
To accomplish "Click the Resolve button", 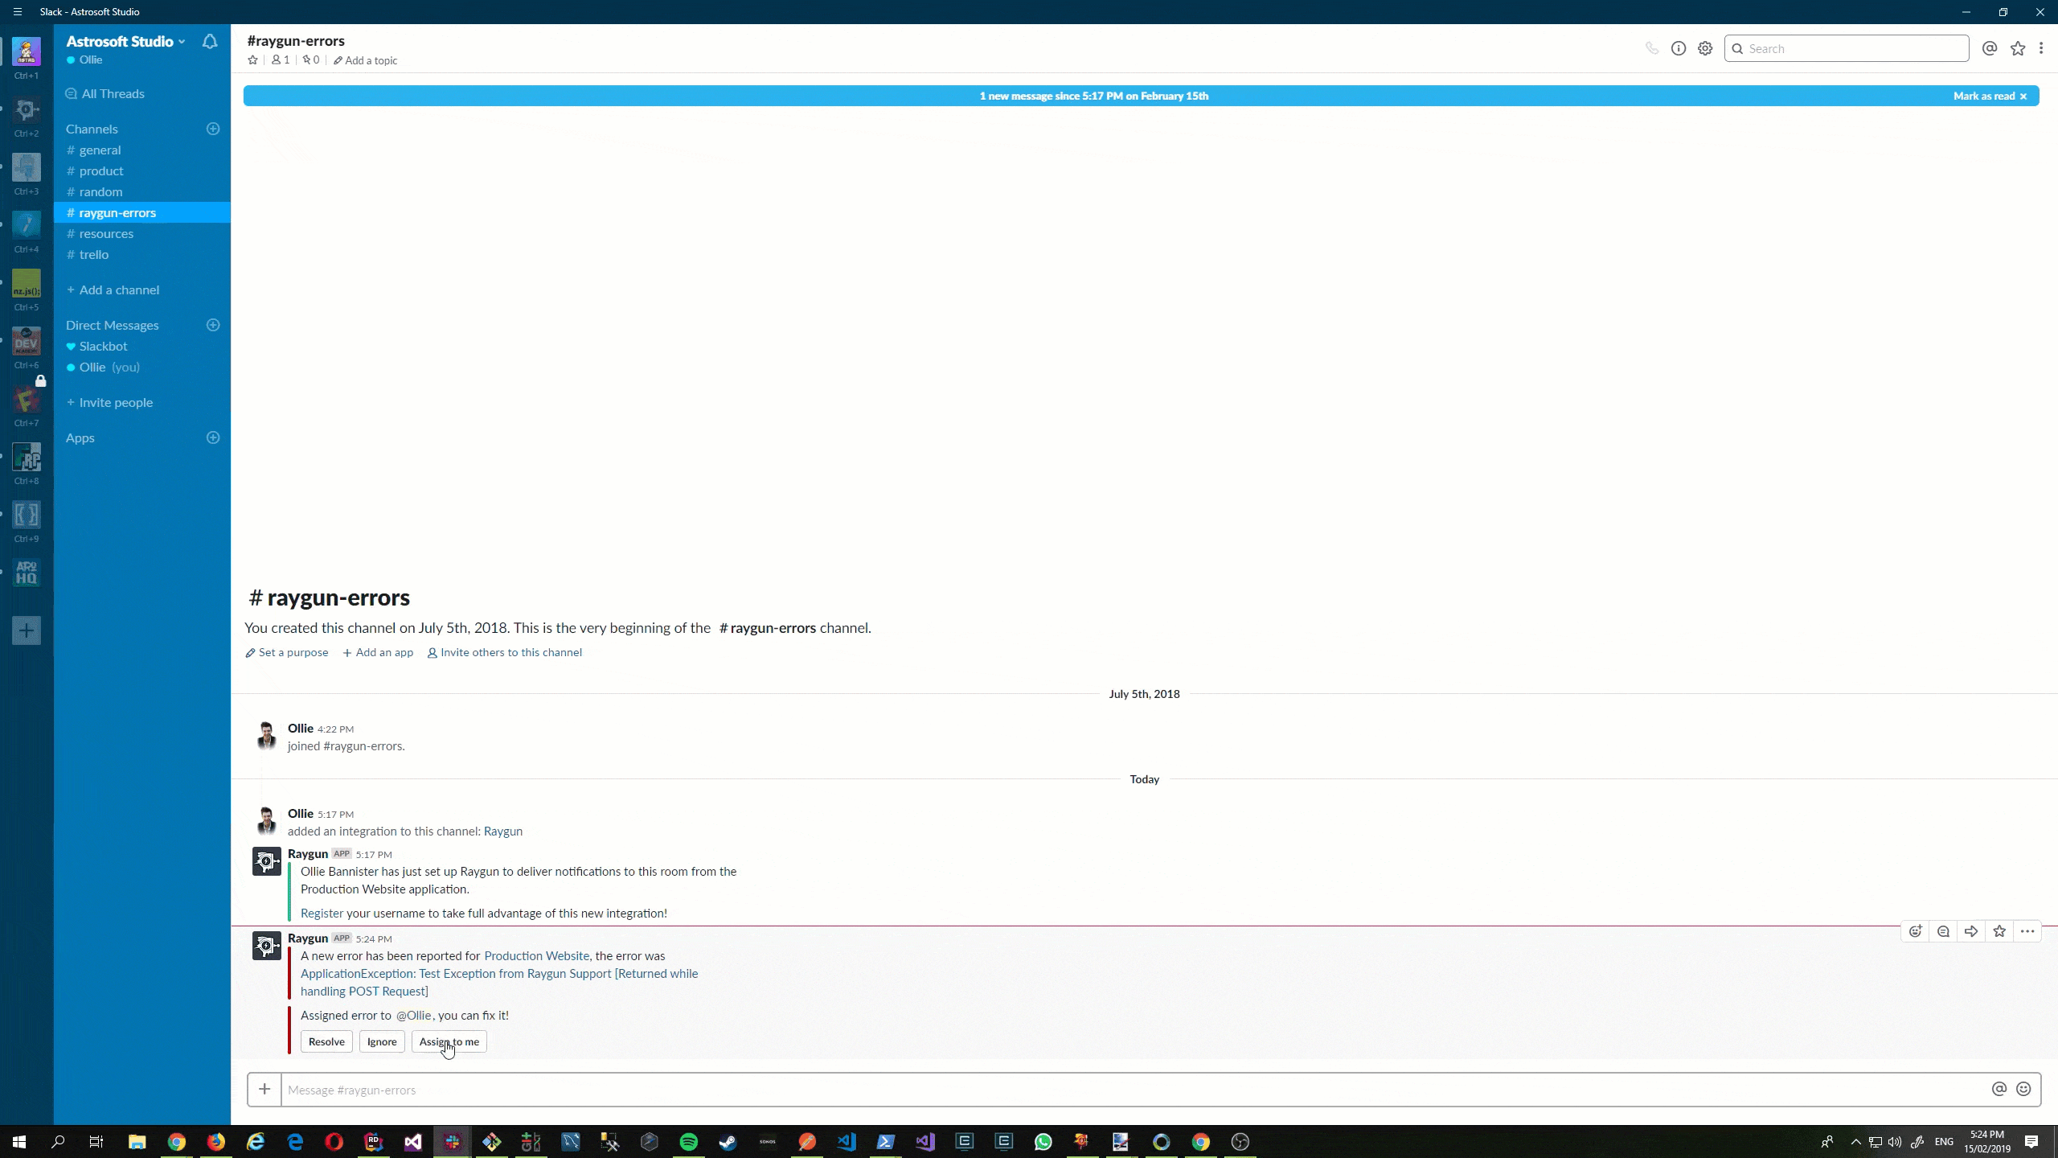I will 326,1041.
